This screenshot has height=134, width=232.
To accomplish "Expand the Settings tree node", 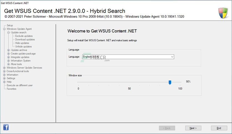I will click(x=4, y=78).
